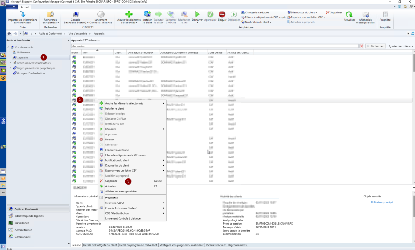The width and height of the screenshot is (415, 250).
Task: Click the Rechercher button
Action: pyautogui.click(x=375, y=46)
